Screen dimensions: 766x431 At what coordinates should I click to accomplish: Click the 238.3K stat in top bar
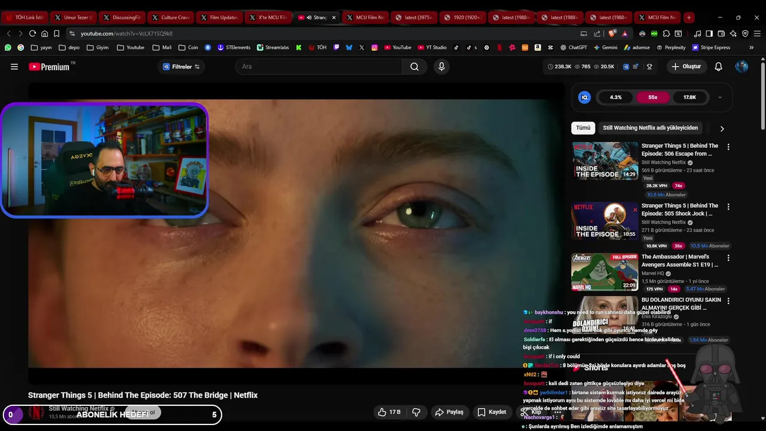(560, 66)
